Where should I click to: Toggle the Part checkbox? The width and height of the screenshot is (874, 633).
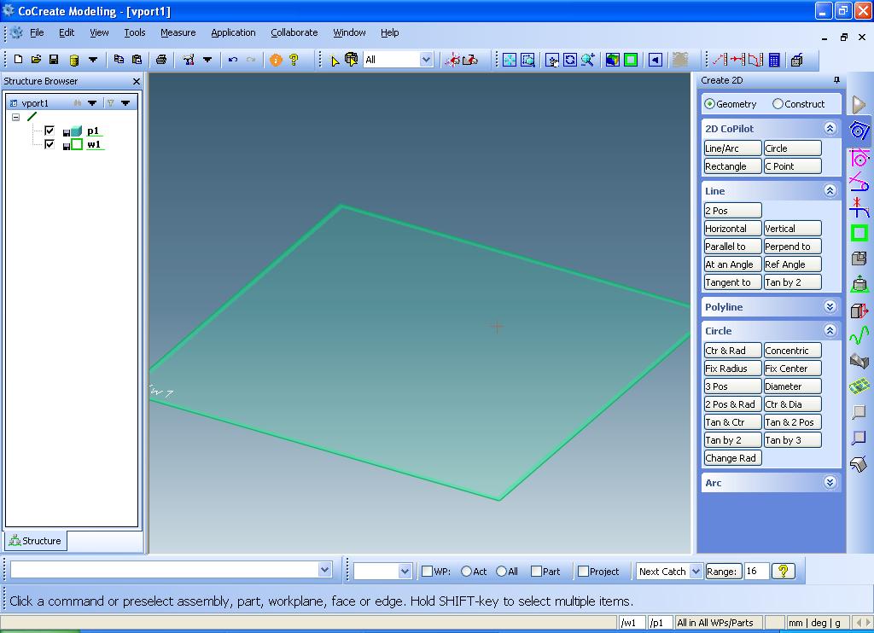click(536, 571)
